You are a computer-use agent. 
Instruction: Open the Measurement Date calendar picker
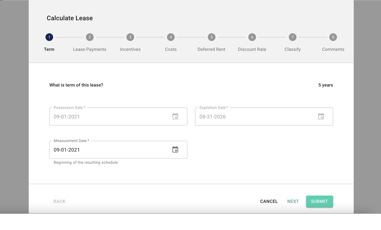pos(175,149)
